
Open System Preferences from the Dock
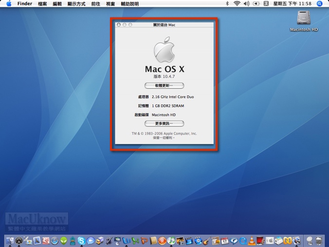point(270,241)
